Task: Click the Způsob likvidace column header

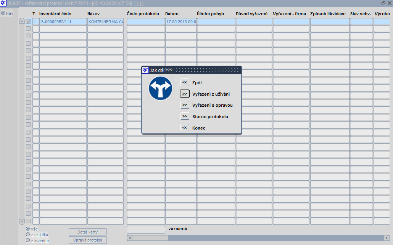Action: [x=328, y=14]
